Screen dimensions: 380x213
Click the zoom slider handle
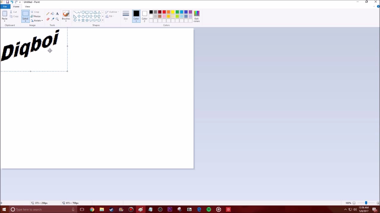click(366, 203)
